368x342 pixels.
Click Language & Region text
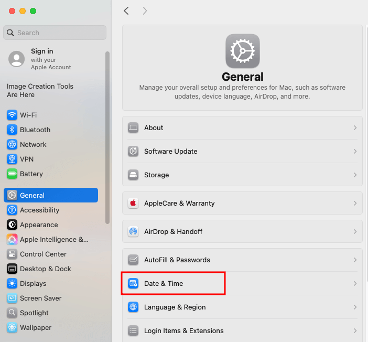pyautogui.click(x=175, y=307)
